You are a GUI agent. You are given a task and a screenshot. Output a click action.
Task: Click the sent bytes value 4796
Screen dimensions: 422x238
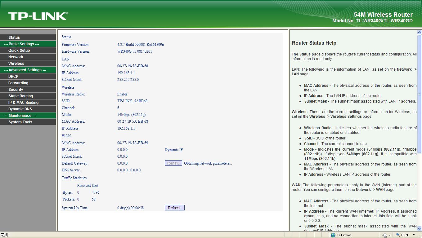pyautogui.click(x=96, y=192)
